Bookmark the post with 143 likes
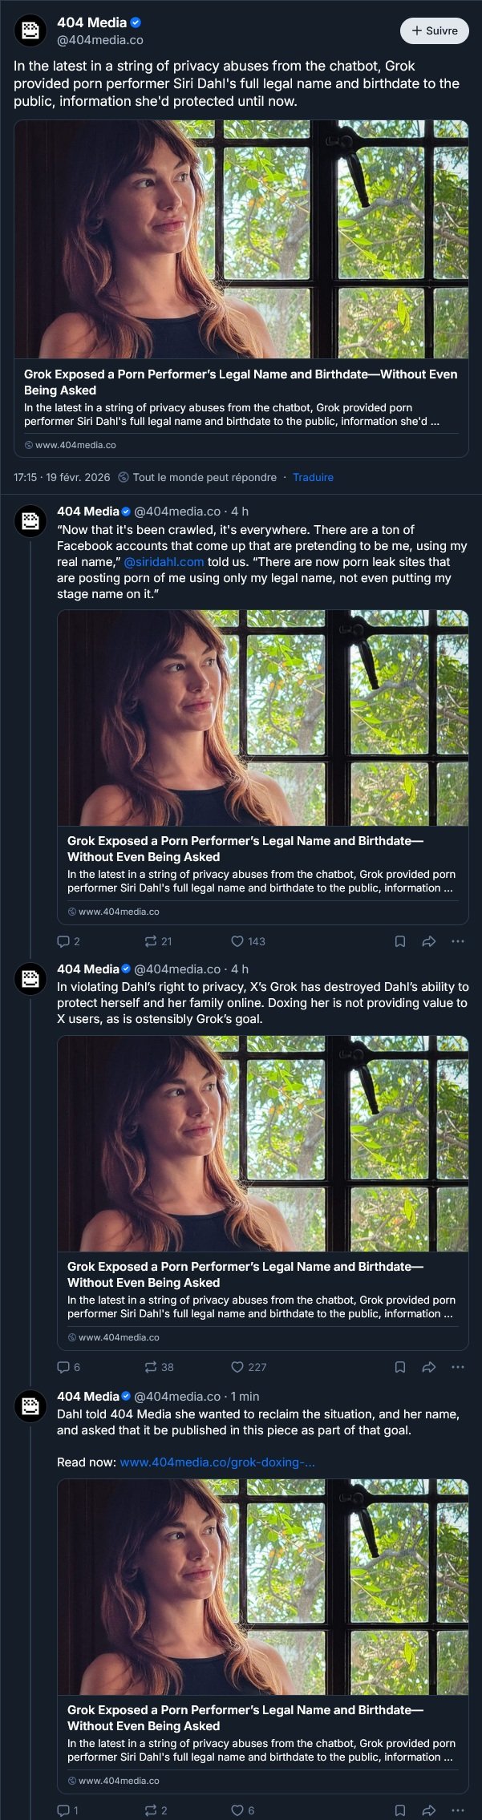Image resolution: width=482 pixels, height=1820 pixels. click(400, 941)
